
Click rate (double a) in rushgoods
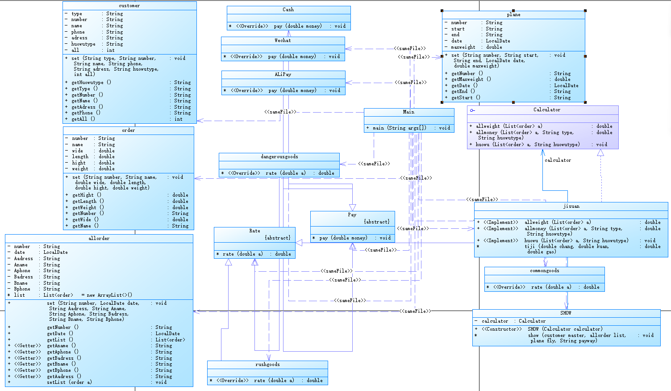click(x=266, y=380)
